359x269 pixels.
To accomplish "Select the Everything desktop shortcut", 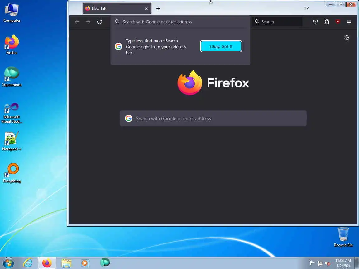I will (12, 173).
